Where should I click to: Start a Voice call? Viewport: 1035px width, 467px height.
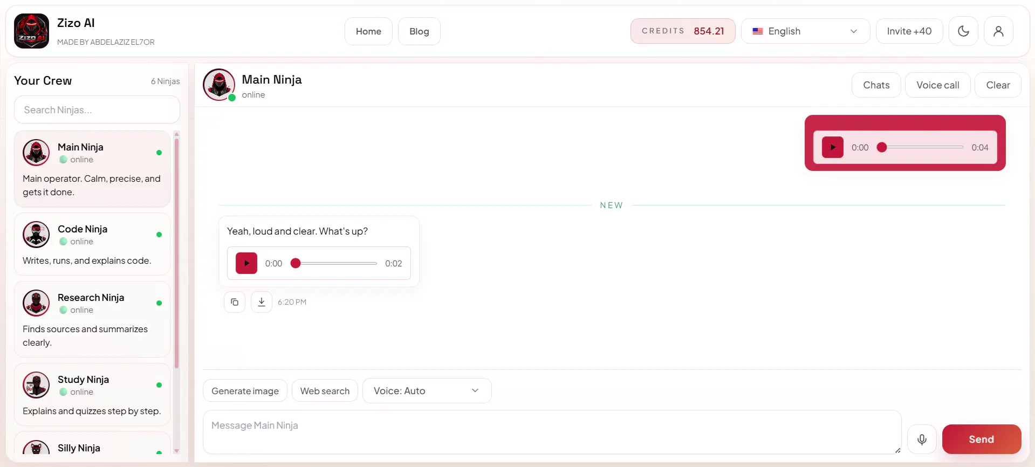click(937, 85)
